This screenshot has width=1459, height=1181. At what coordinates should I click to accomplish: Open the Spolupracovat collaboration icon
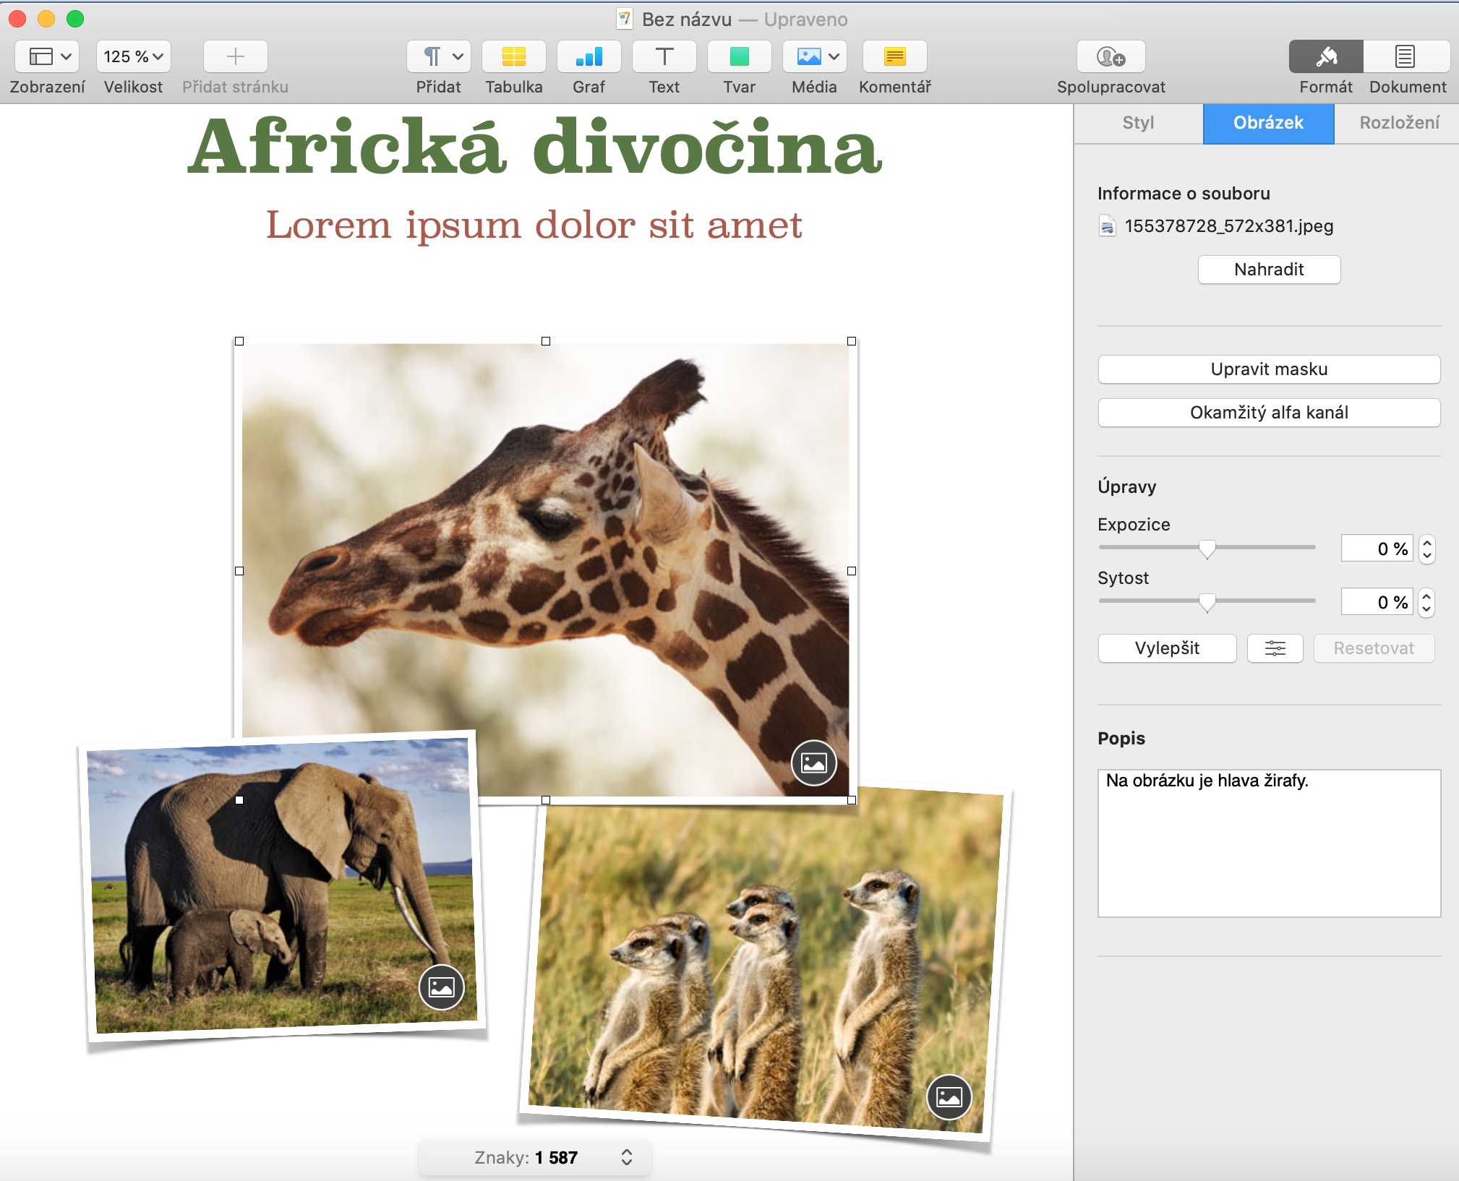coord(1111,56)
